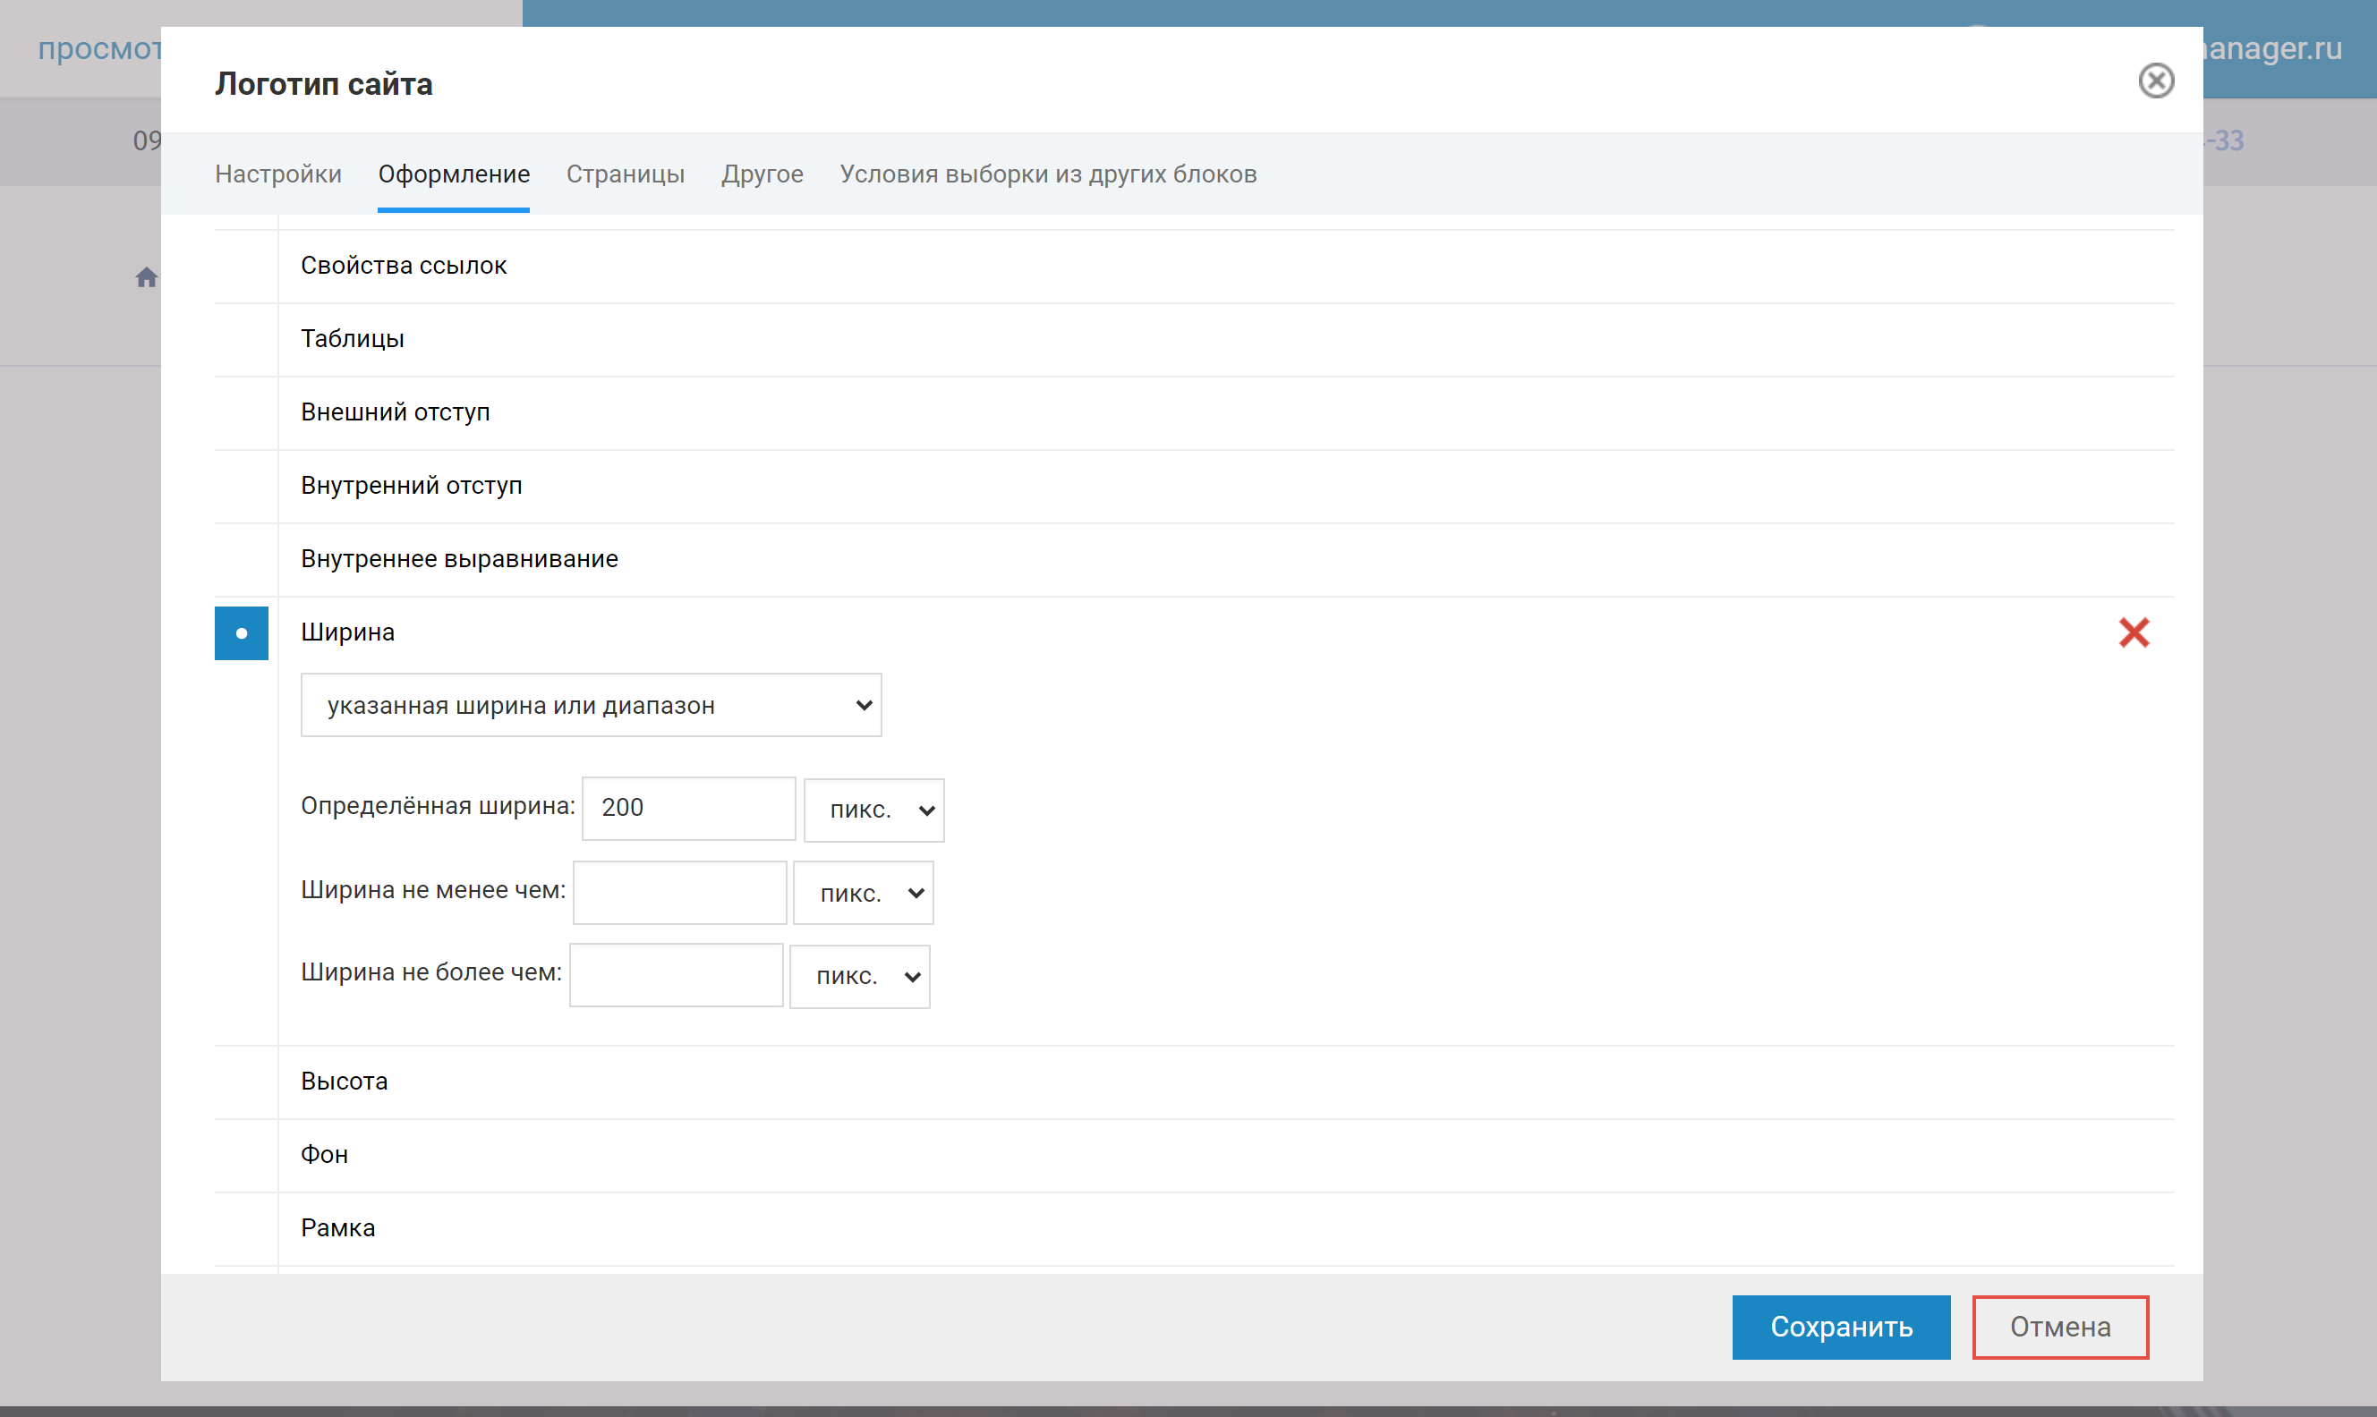The height and width of the screenshot is (1417, 2377).
Task: Switch to the Страницы tab
Action: tap(625, 174)
